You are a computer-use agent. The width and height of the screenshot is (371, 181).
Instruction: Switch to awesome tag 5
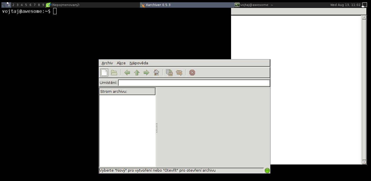point(26,5)
